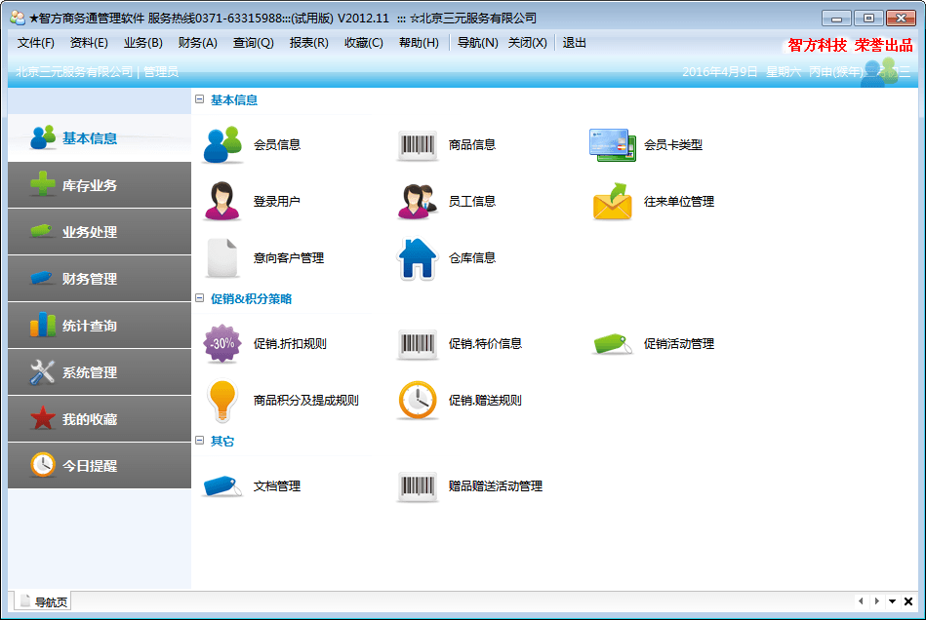The image size is (926, 620).
Task: Click the 促销.折扣规则 discount badge icon
Action: tap(222, 344)
